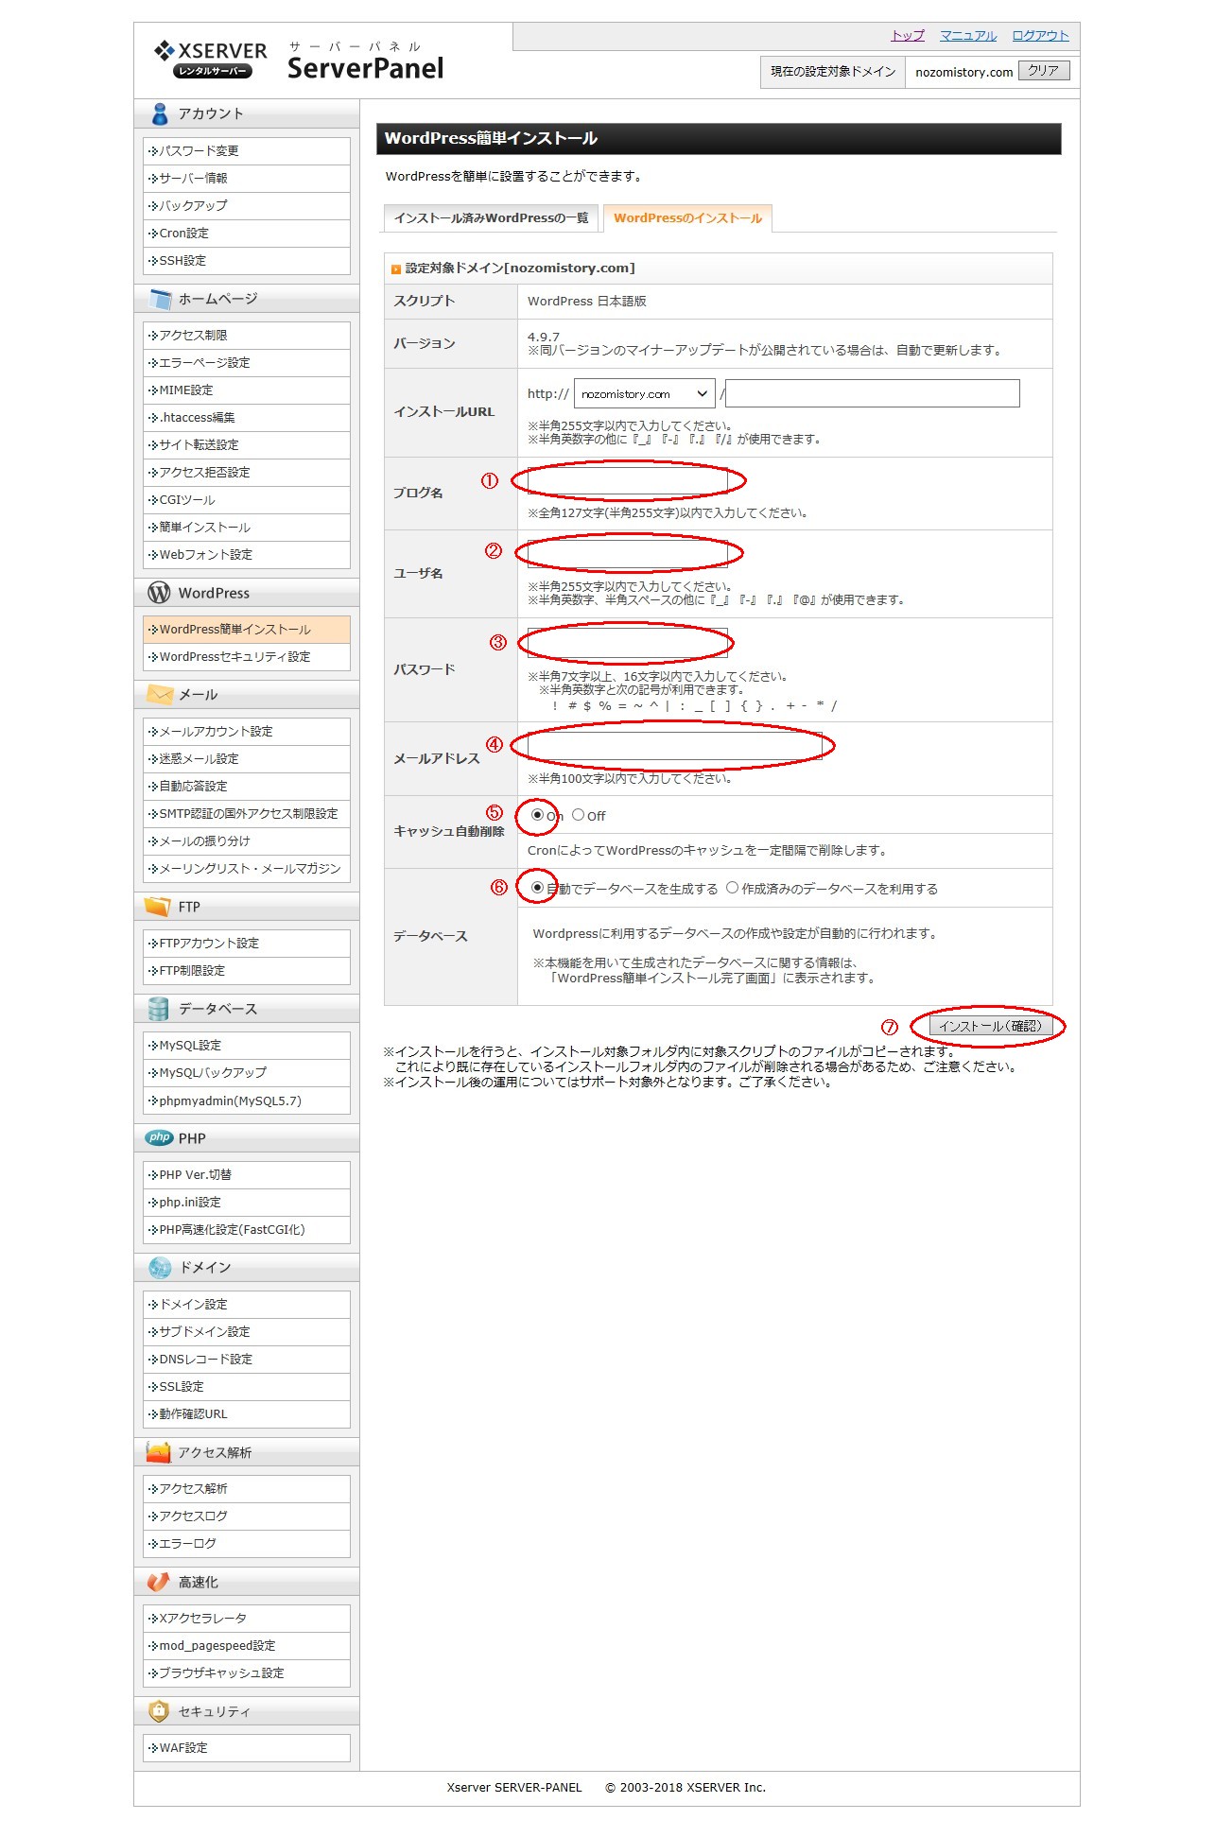The height and width of the screenshot is (1837, 1215).
Task: Open アクセスログ menu item
Action: click(246, 1516)
